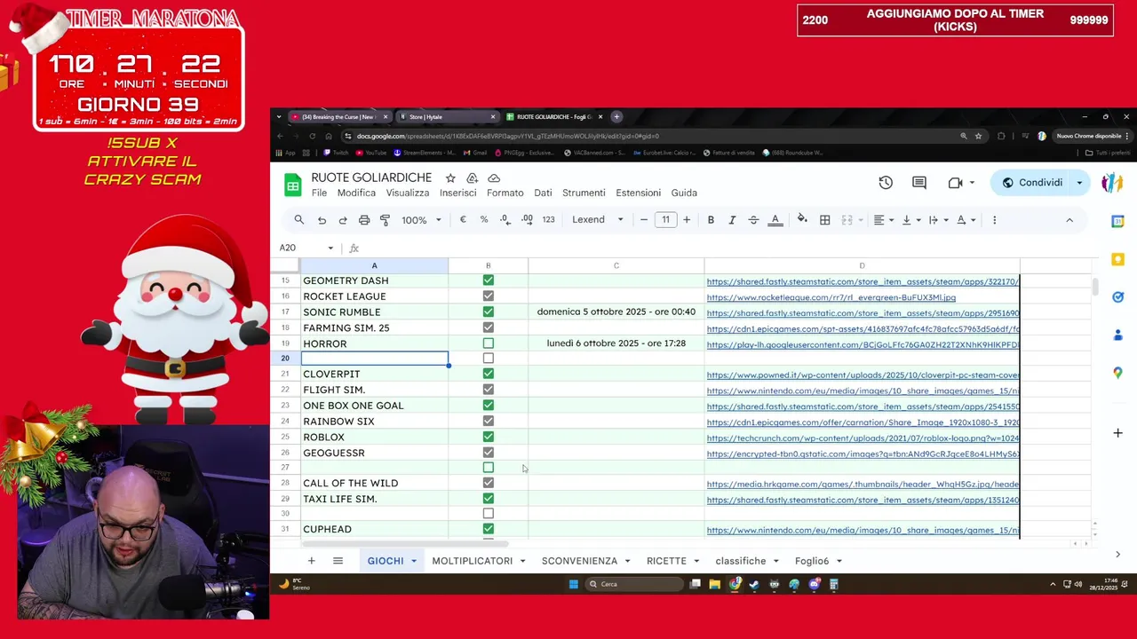Open the Lexend font dropdown
The width and height of the screenshot is (1137, 639).
click(597, 220)
